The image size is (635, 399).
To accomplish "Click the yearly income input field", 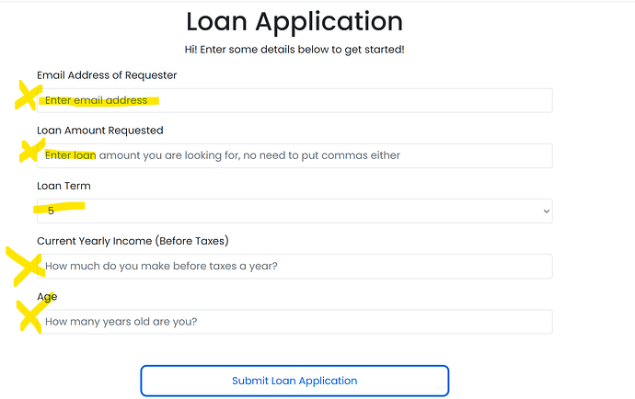I will (294, 267).
